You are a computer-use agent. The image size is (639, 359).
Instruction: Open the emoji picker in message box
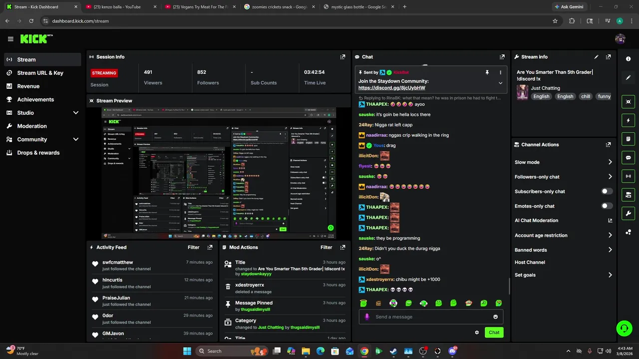click(x=495, y=317)
